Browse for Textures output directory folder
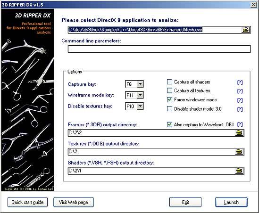Viewport: 259px width, 213px height. coord(239,152)
